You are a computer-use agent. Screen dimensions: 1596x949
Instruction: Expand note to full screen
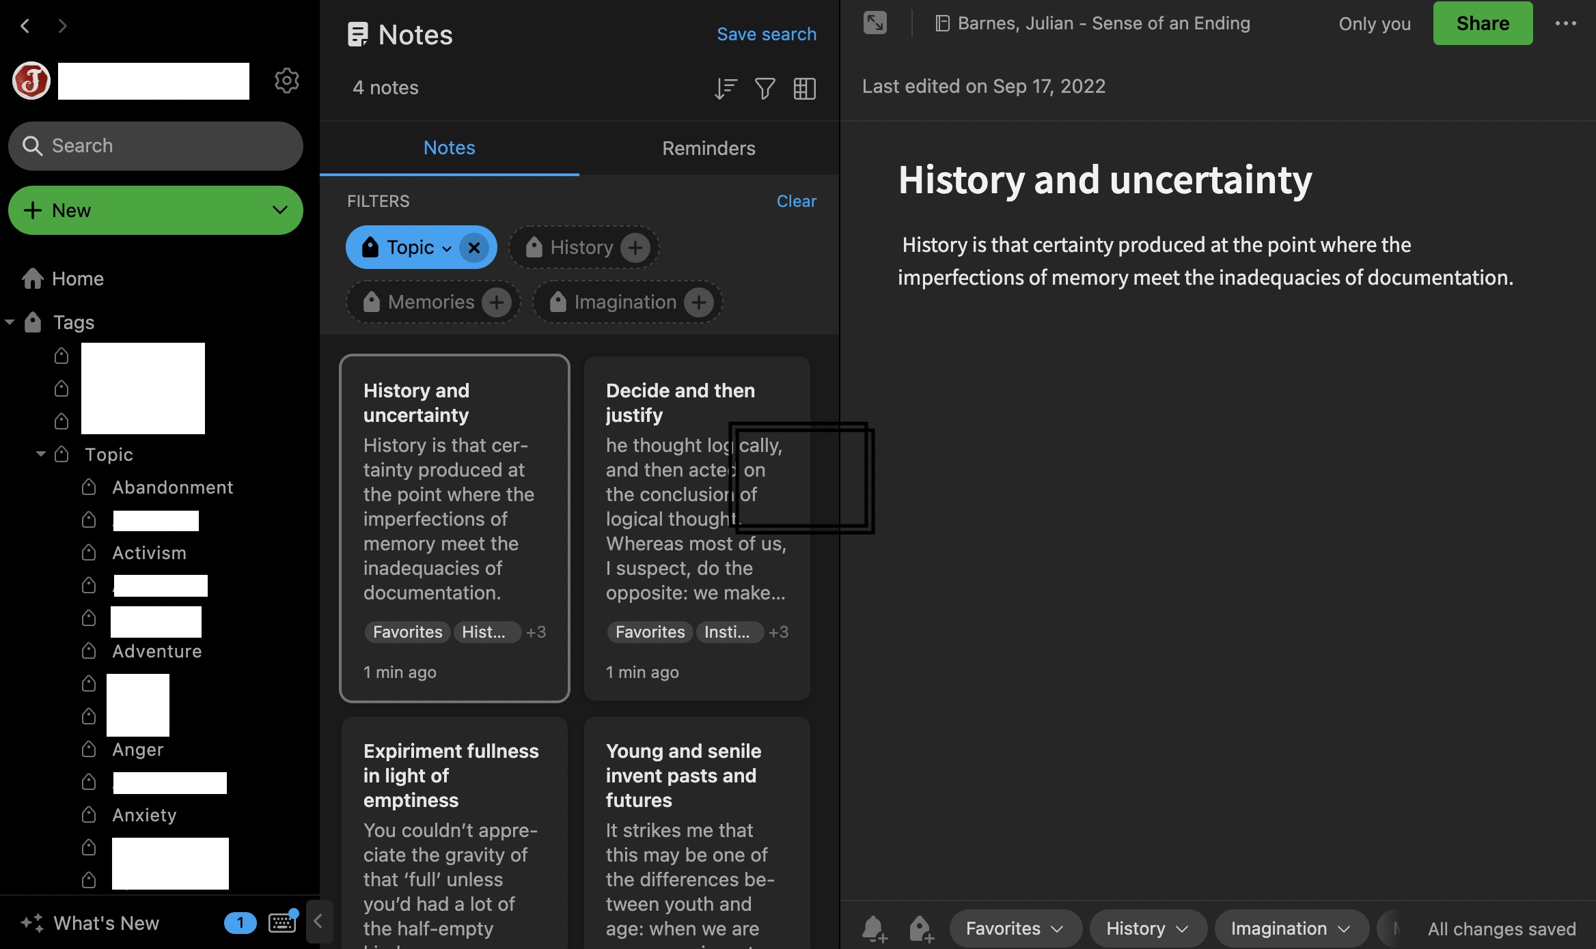875,23
